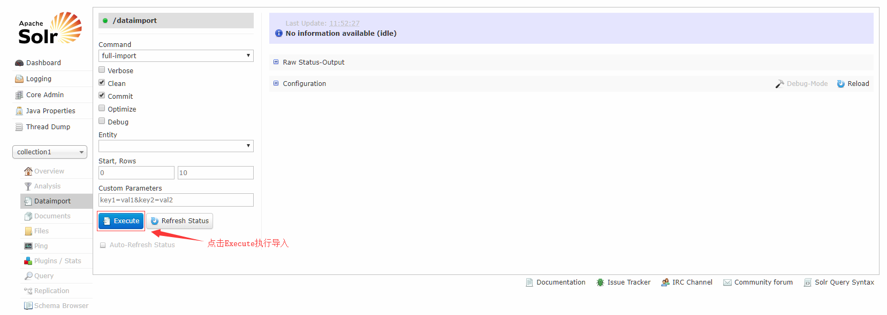Click the Logging icon in the sidebar
Image resolution: width=887 pixels, height=315 pixels.
click(19, 79)
